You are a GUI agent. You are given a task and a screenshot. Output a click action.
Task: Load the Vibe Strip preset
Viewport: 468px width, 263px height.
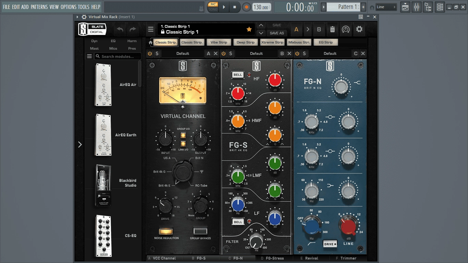219,42
